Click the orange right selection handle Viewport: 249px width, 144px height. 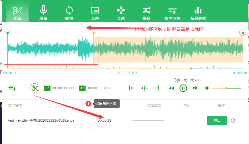94,33
